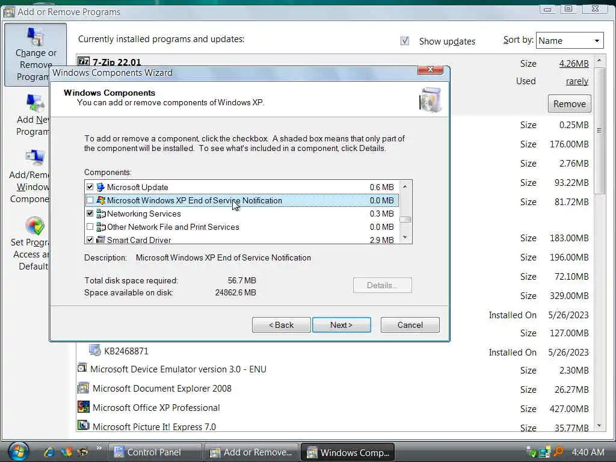616x462 pixels.
Task: Open the Start menu orb
Action: pyautogui.click(x=18, y=451)
